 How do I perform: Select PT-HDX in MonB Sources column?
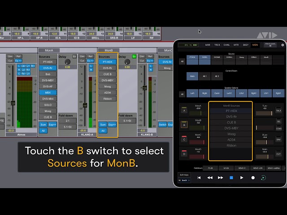pyautogui.click(x=108, y=62)
